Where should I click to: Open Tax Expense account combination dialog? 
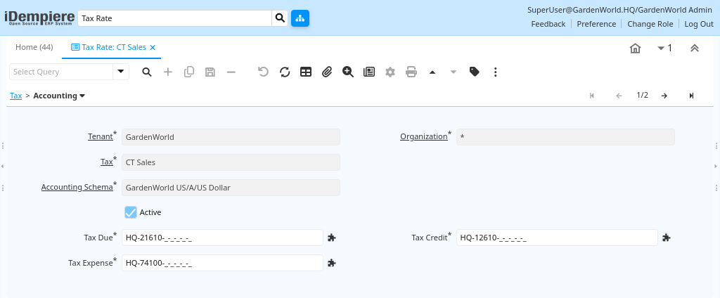pyautogui.click(x=332, y=263)
